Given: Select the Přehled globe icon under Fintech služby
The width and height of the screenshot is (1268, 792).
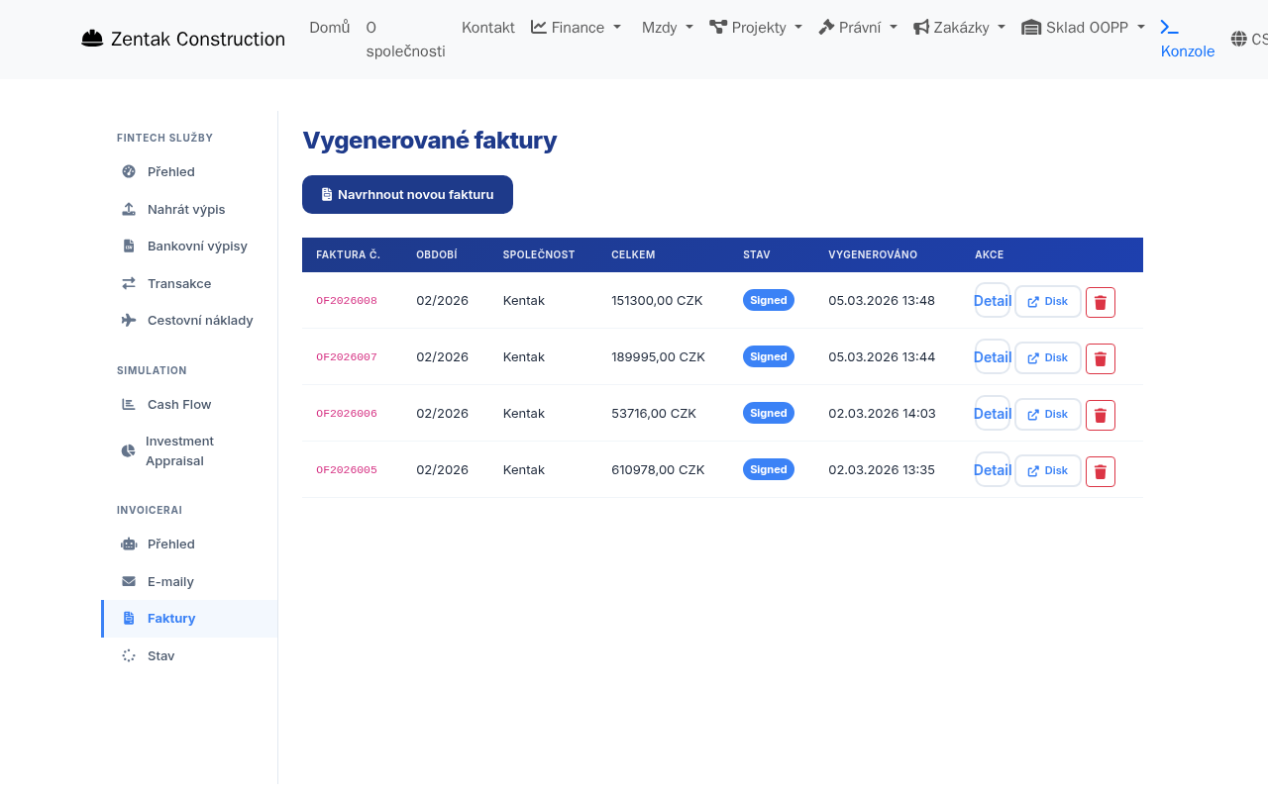Looking at the screenshot, I should [x=128, y=171].
